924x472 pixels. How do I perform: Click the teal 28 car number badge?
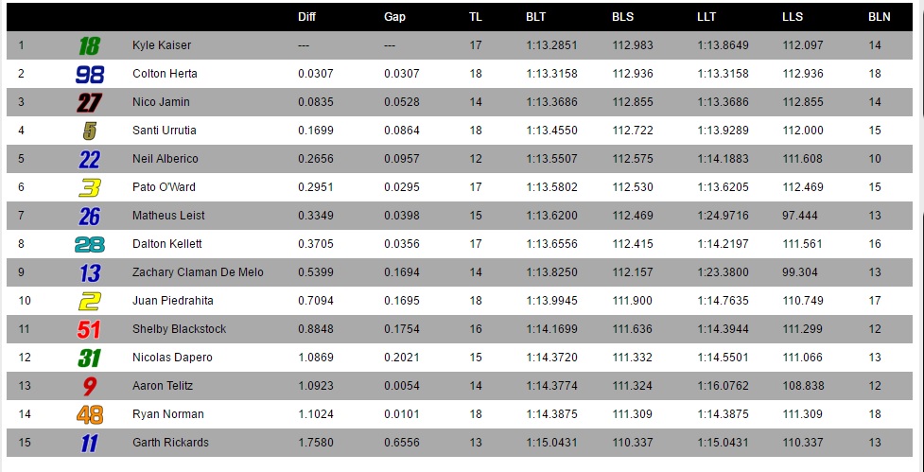pos(90,245)
